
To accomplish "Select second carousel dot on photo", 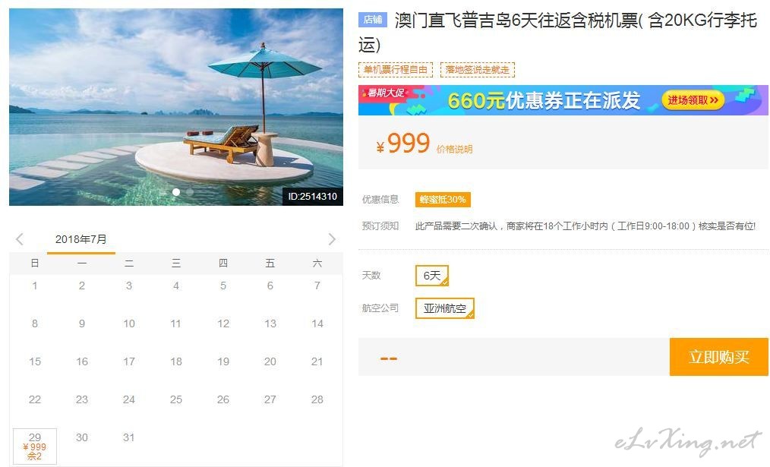I will point(190,192).
